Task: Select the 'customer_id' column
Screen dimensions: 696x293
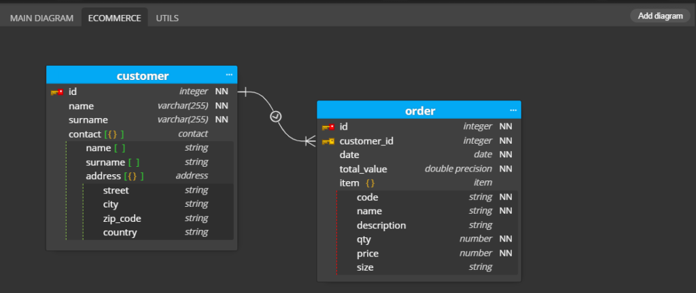Action: 366,141
